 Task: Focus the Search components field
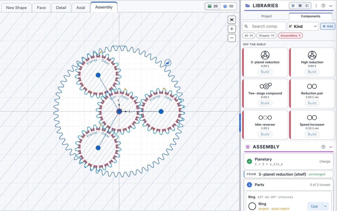(264, 26)
